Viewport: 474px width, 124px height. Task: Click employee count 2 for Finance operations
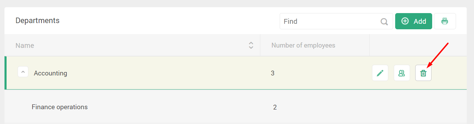tap(275, 107)
